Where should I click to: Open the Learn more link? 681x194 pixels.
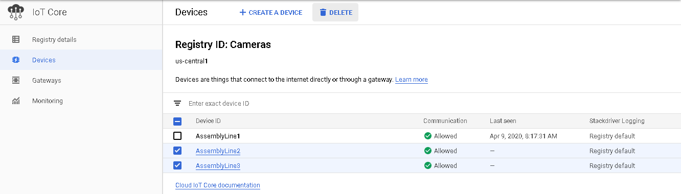tap(412, 80)
